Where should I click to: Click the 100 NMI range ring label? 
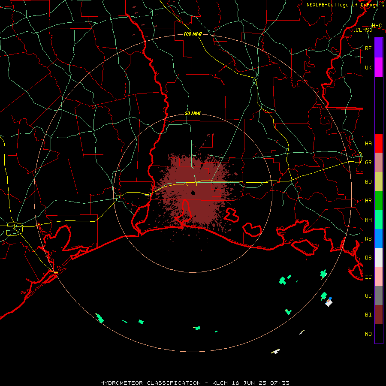(193, 34)
